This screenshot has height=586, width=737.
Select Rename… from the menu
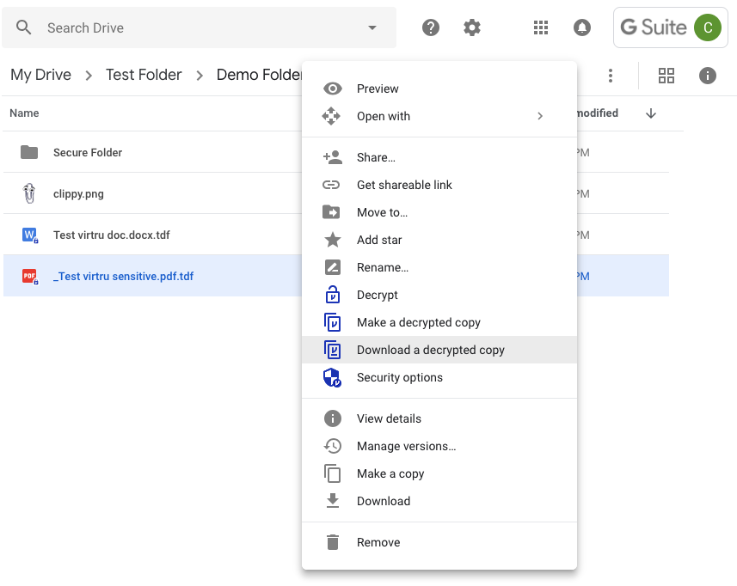tap(439, 267)
